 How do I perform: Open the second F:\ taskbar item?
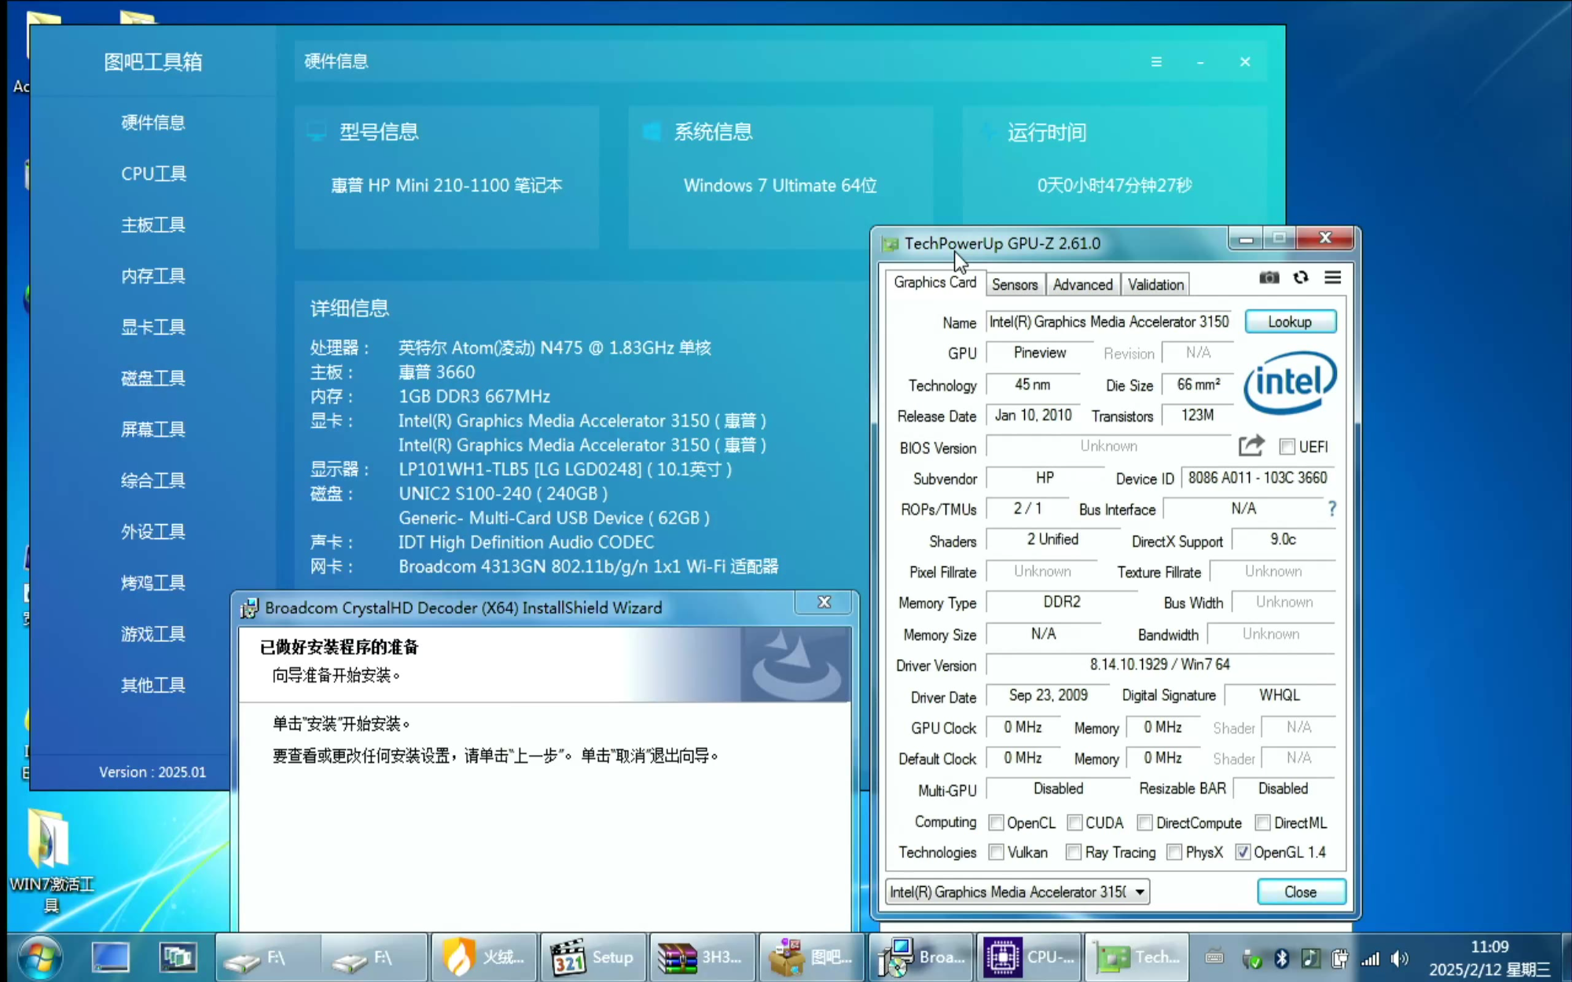(376, 957)
